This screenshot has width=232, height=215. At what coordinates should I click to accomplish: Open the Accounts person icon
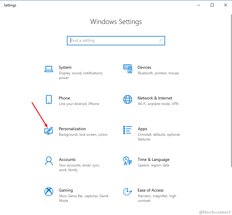click(49, 161)
